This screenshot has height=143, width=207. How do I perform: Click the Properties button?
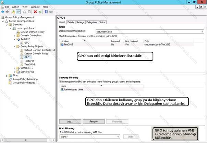tap(117, 121)
